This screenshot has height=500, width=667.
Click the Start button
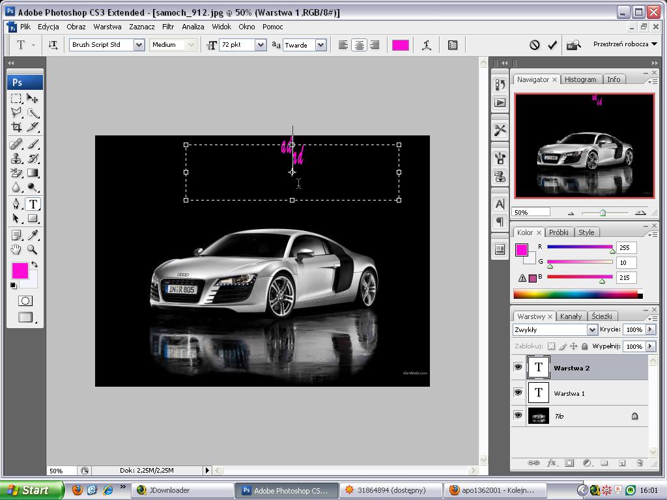(x=32, y=490)
